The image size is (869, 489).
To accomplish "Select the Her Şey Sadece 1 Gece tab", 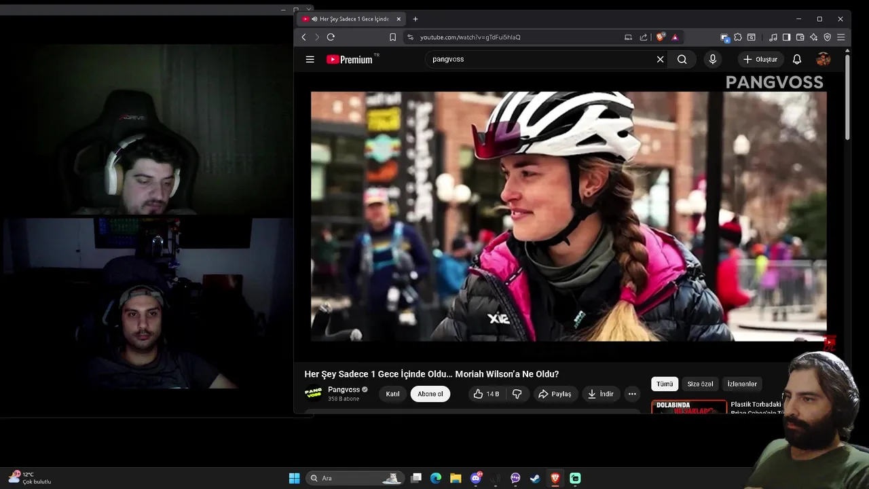I will [350, 19].
